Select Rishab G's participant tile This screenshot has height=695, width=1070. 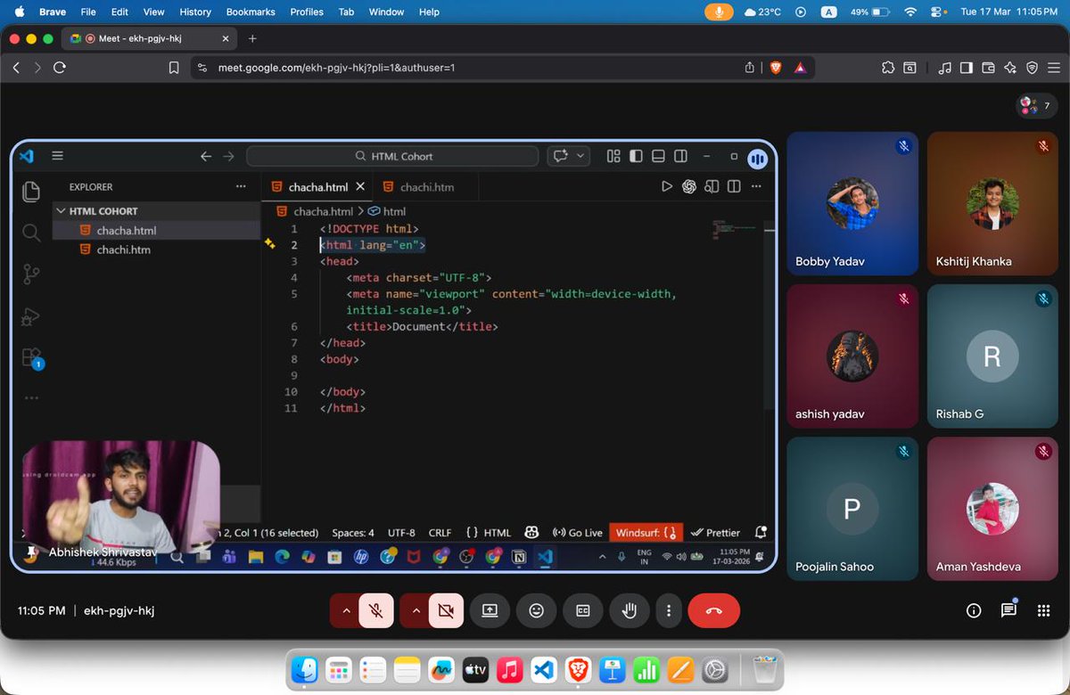(992, 356)
